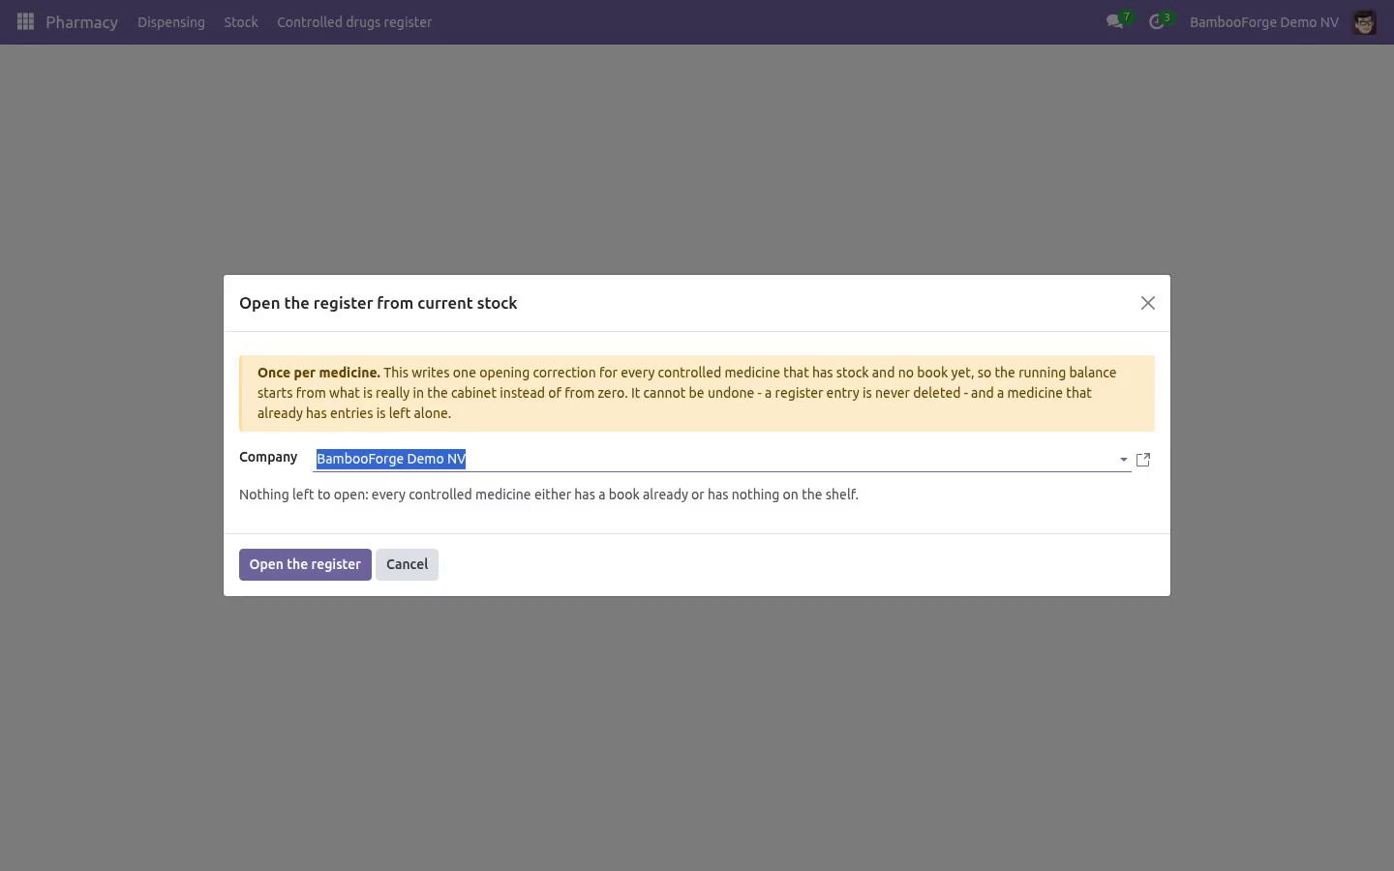Select the 'Nothing left to open' message text
This screenshot has height=871, width=1394.
point(549,495)
